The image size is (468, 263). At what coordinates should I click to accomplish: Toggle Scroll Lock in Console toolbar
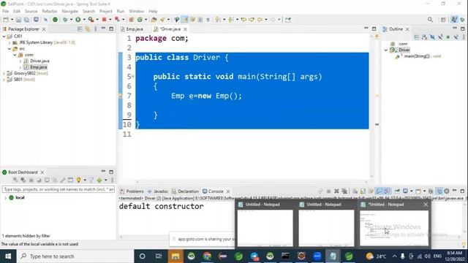tap(363, 191)
